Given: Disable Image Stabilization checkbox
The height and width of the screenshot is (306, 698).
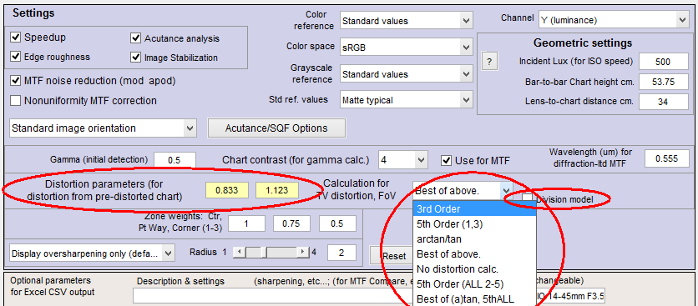Looking at the screenshot, I should pyautogui.click(x=136, y=58).
